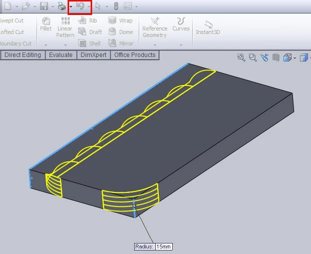This screenshot has height=254, width=311.
Task: Expand the Open file dropdown arrow
Action: (x=35, y=6)
